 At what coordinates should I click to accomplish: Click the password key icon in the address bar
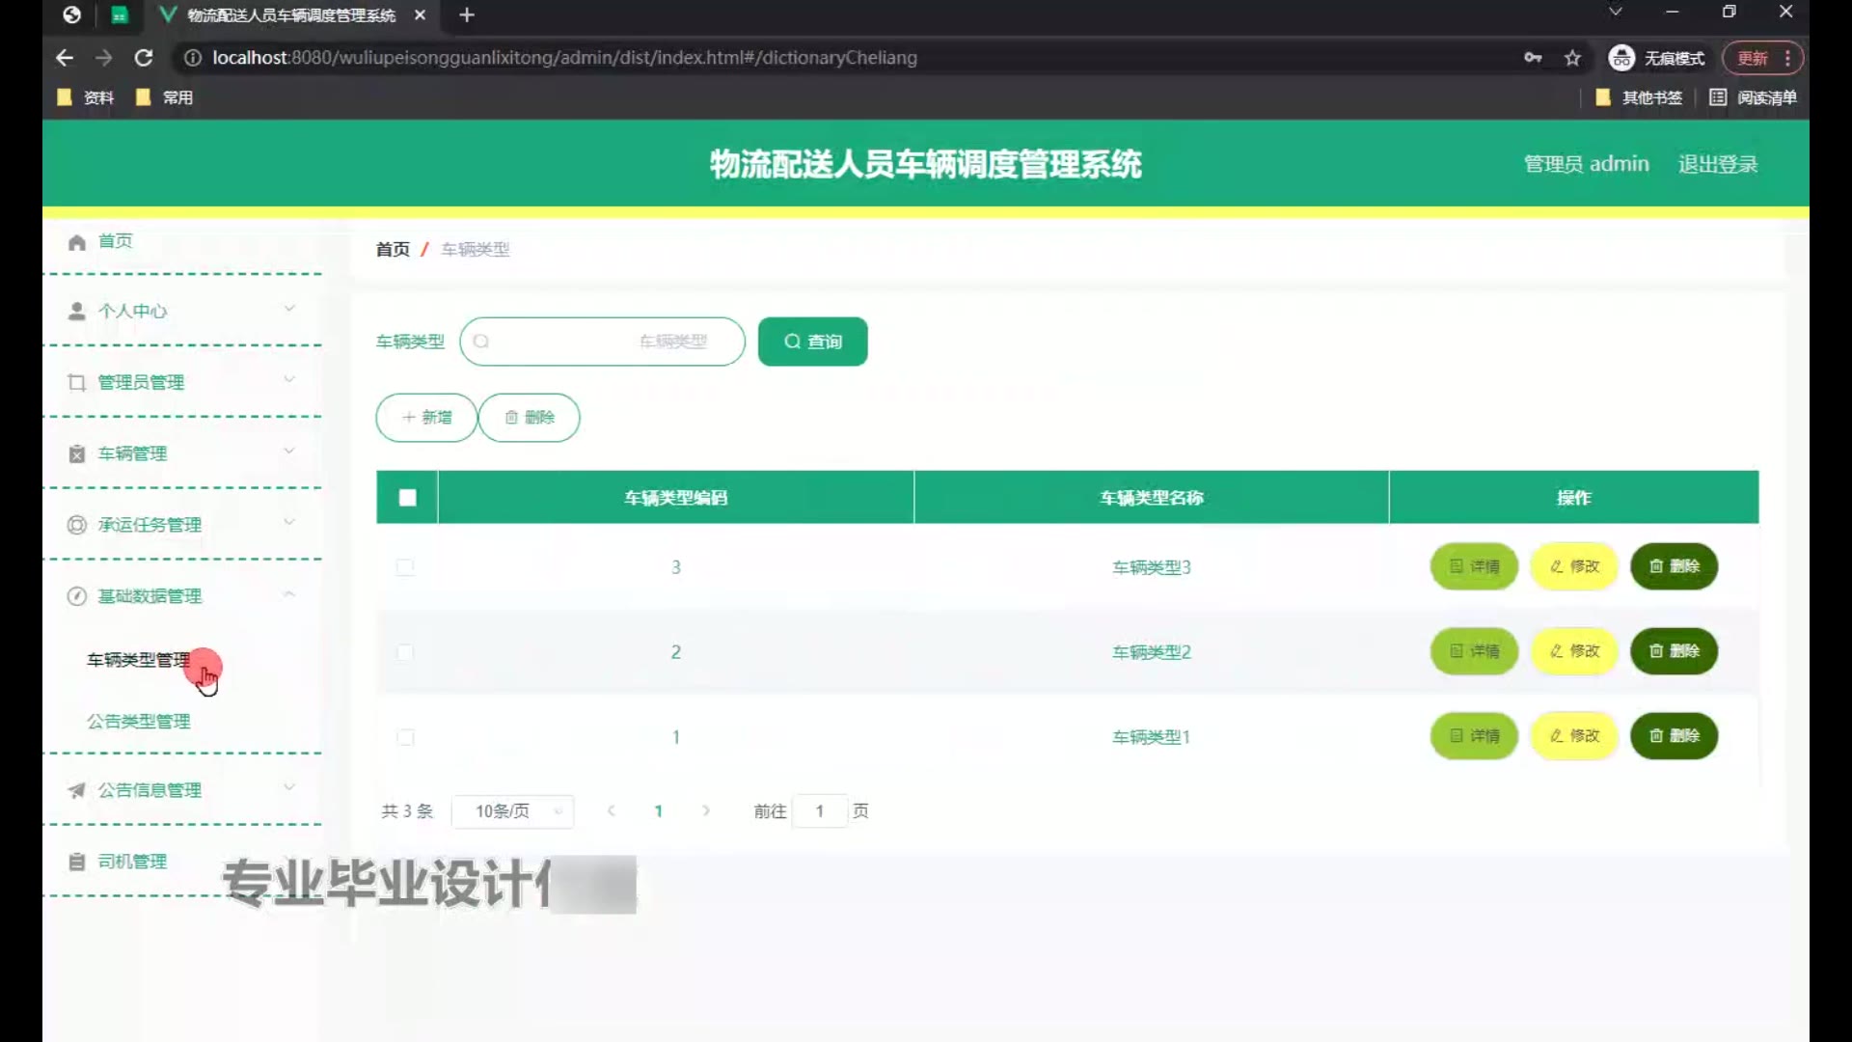point(1532,58)
